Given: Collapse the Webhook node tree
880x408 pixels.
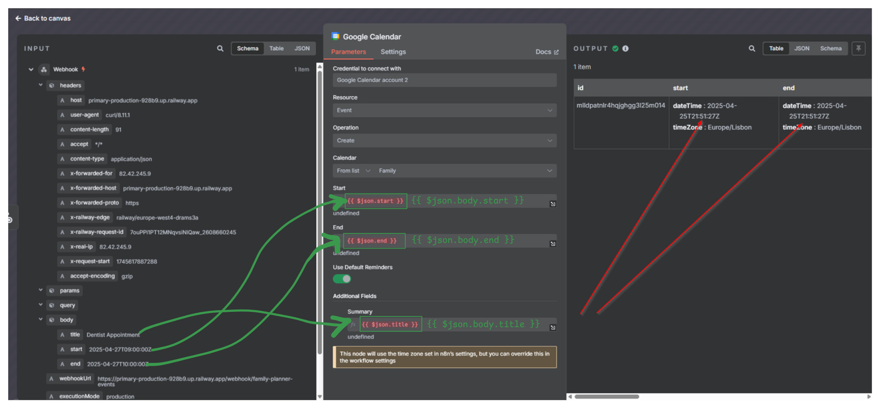Looking at the screenshot, I should tap(31, 69).
